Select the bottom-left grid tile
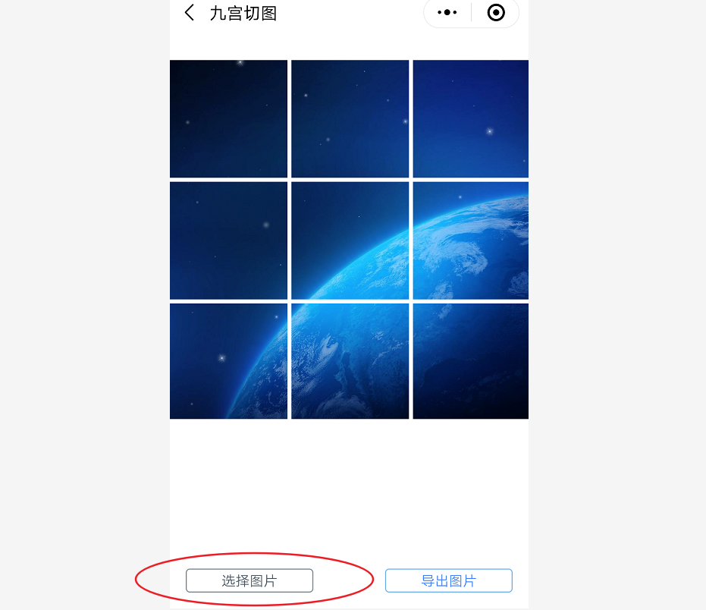 click(228, 361)
